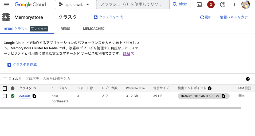Switch to the MEMCACHED tab
The image size is (255, 136).
[94, 29]
